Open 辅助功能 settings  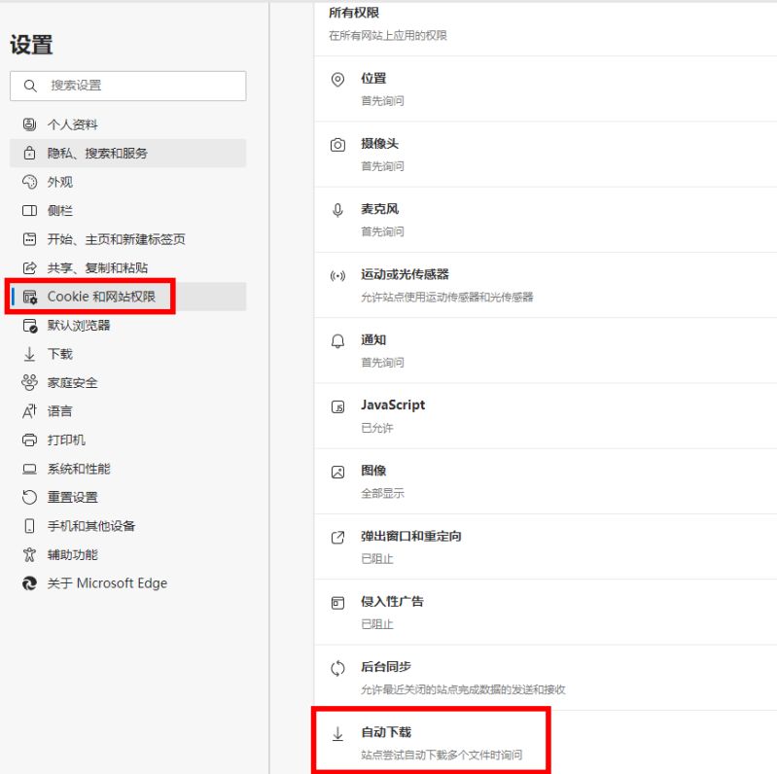(127, 554)
